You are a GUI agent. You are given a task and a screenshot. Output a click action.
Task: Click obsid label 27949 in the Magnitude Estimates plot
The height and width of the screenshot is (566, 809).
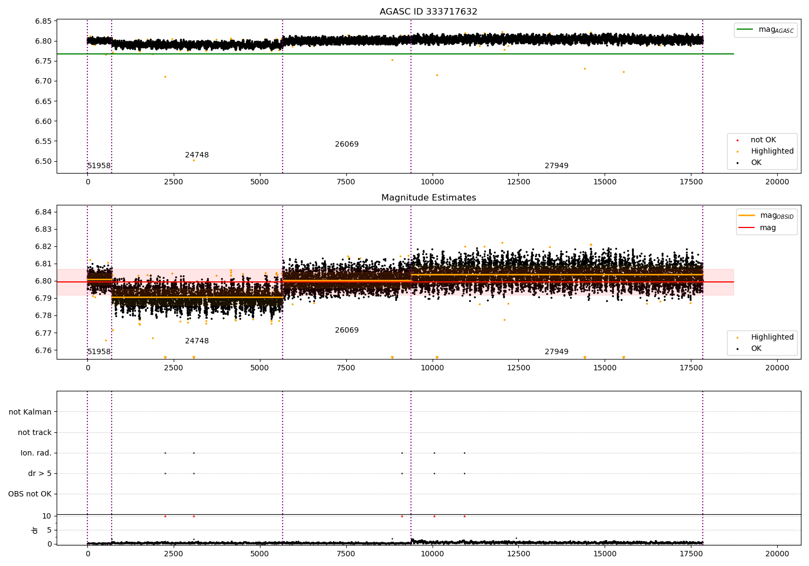[x=557, y=352]
